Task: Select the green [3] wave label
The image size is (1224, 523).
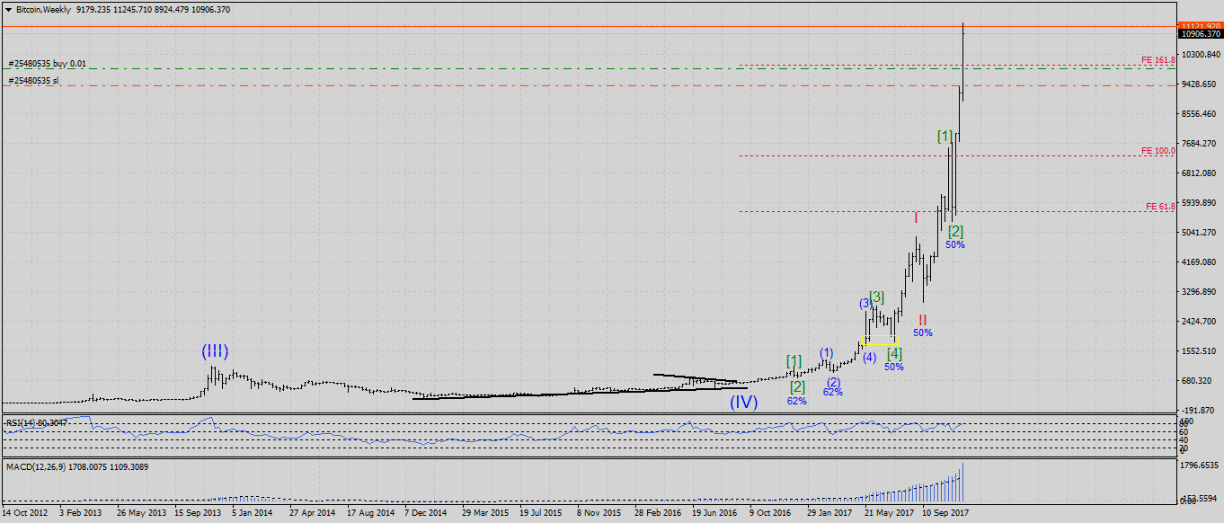Action: [877, 297]
